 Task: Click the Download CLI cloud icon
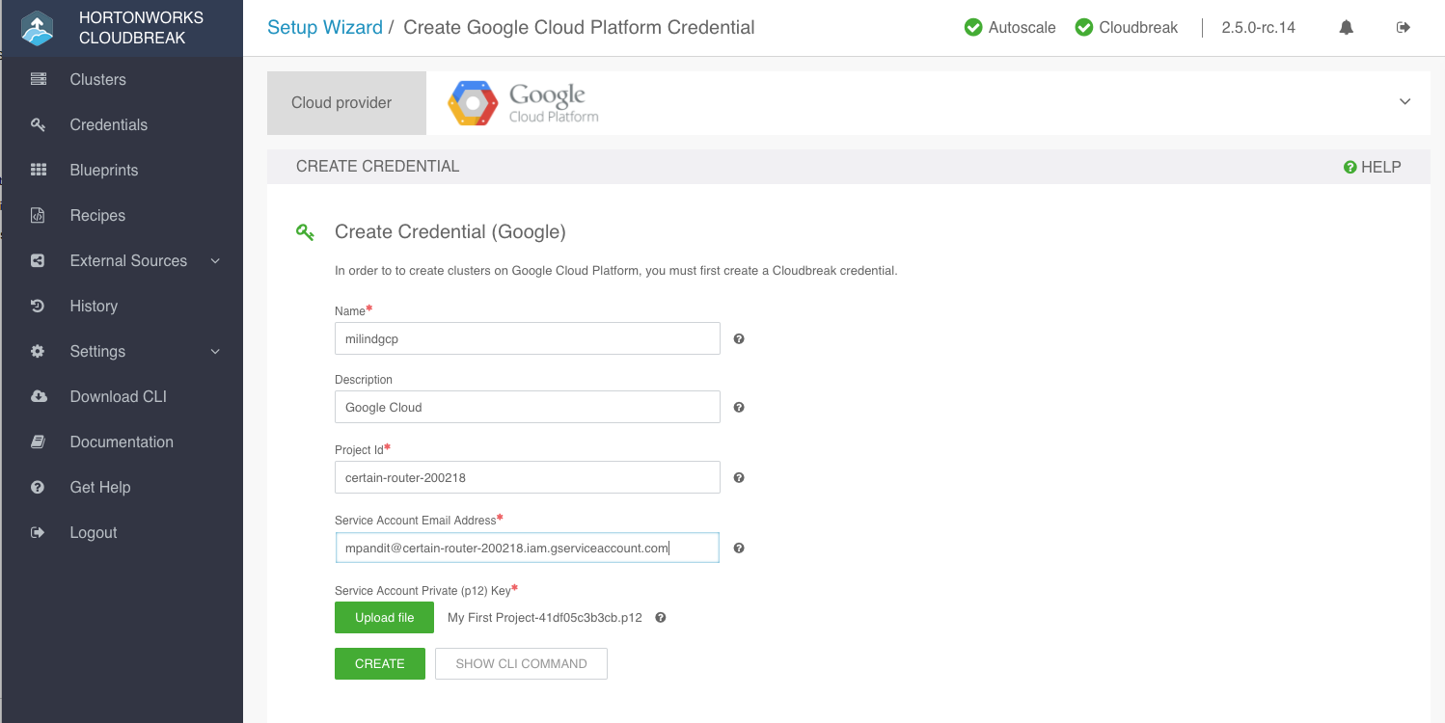click(38, 396)
